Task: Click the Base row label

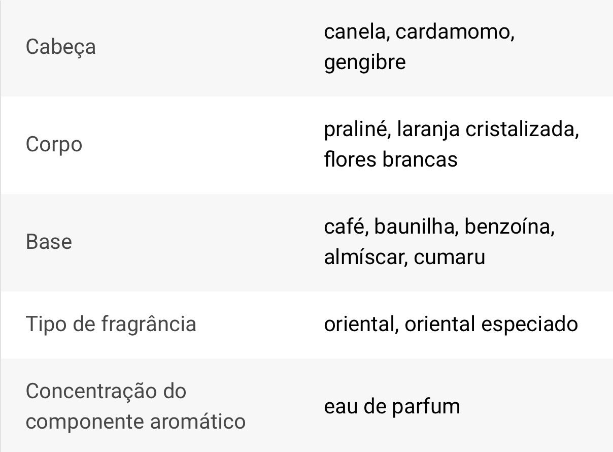Action: pyautogui.click(x=49, y=242)
